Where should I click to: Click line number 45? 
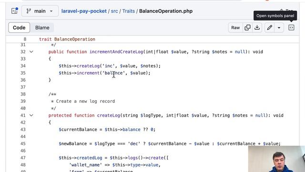tap(23, 144)
